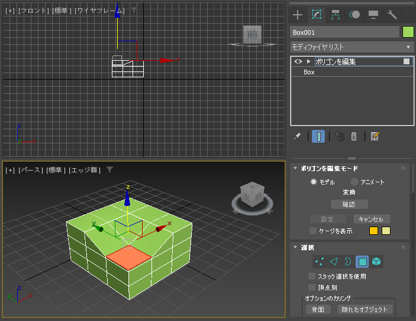This screenshot has height=321, width=416.
Task: Select ポリゴンを編集 in modifier stack
Action: [336, 61]
